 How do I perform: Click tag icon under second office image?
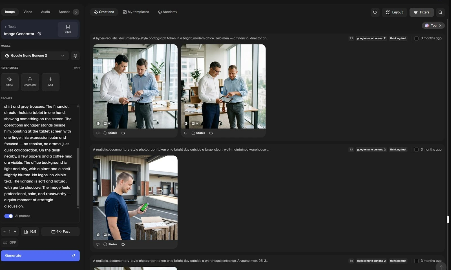[211, 133]
